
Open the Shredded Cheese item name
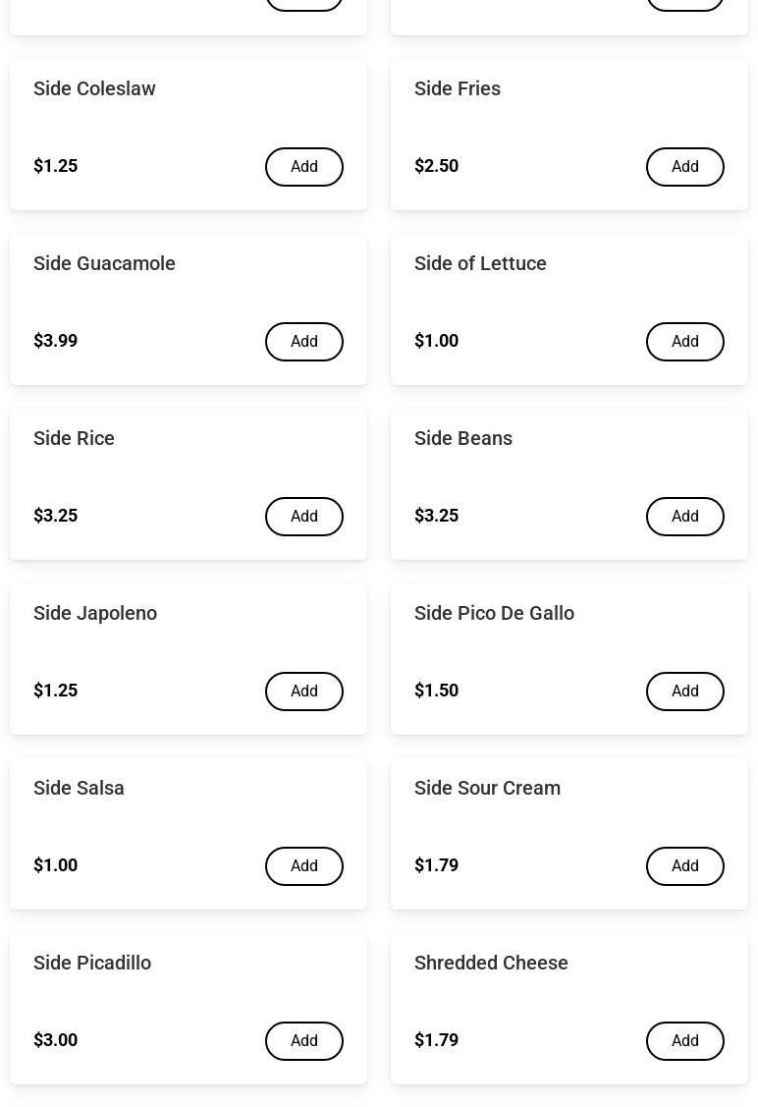(491, 963)
